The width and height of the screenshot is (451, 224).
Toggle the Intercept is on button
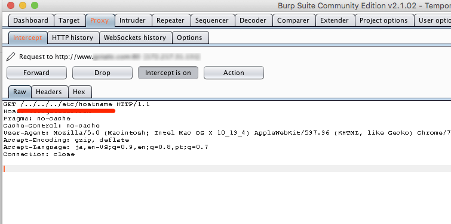tap(168, 73)
